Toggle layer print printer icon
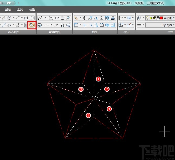The height and width of the screenshot is (160, 175). [158, 18]
